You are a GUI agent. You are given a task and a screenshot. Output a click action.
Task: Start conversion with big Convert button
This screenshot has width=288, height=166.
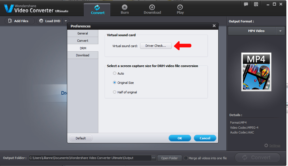[257, 158]
